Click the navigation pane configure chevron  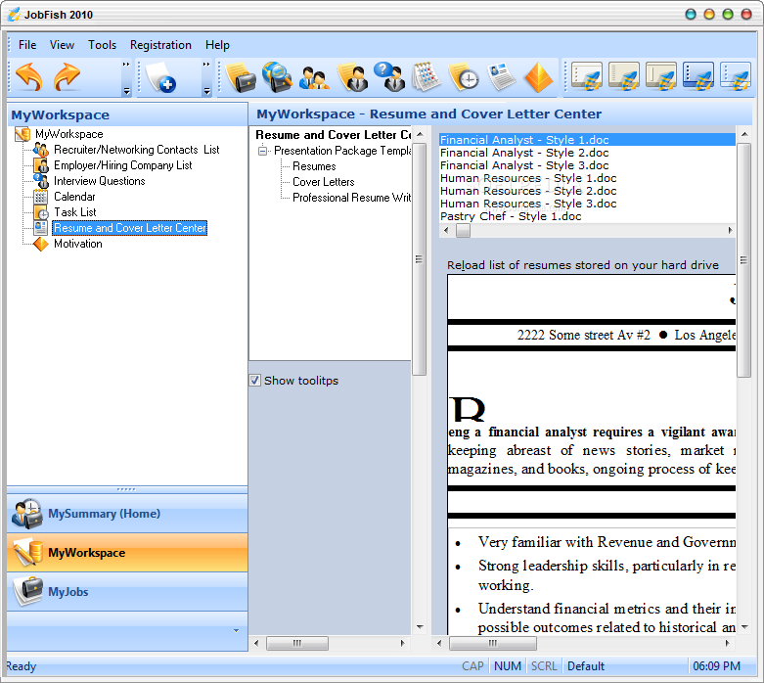tap(237, 630)
